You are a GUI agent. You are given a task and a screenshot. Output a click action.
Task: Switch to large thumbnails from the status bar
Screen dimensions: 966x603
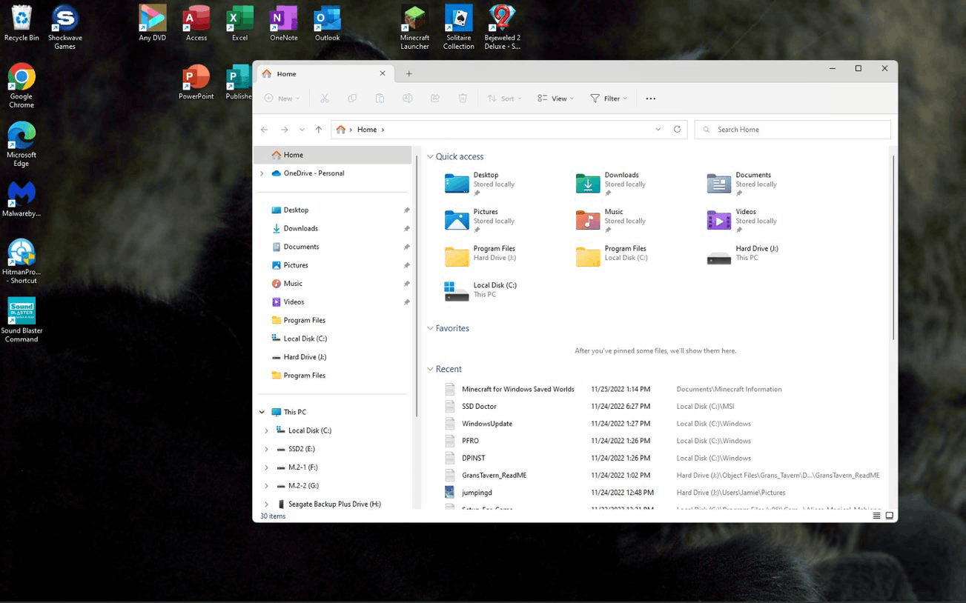(x=890, y=515)
